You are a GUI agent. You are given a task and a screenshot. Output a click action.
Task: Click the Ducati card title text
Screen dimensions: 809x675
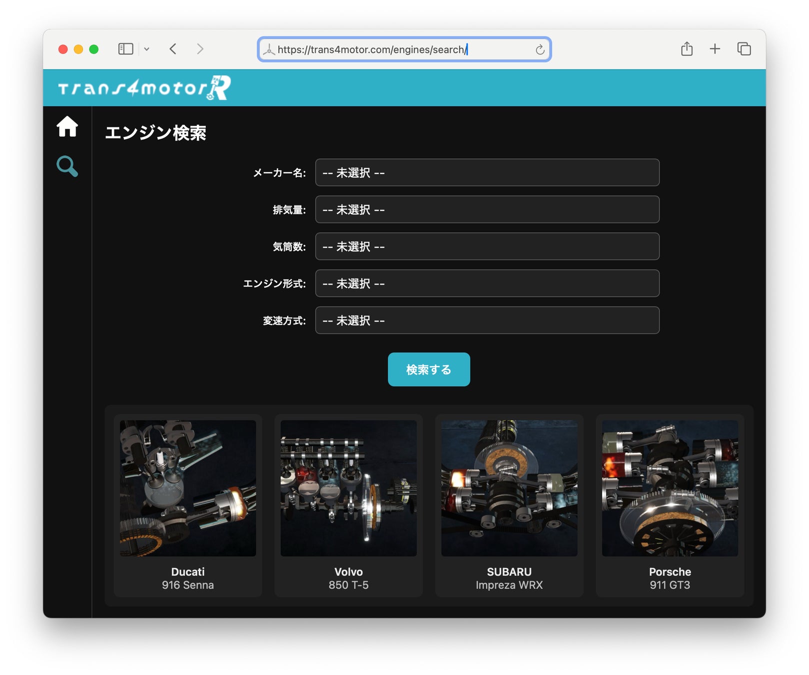(x=188, y=572)
